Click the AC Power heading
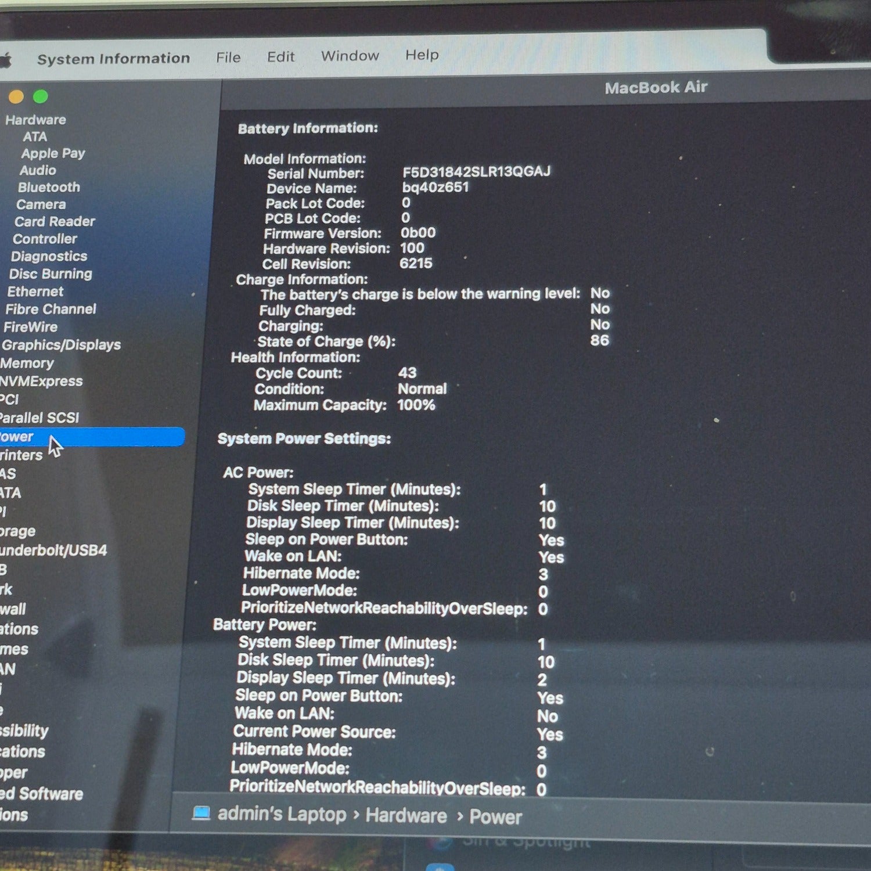Screen dimensions: 871x871 [258, 473]
